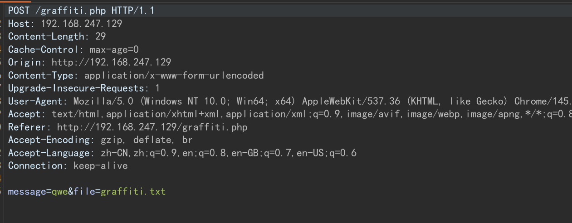572x223 pixels.
Task: Click the Connection keep-alive value
Action: pyautogui.click(x=100, y=166)
